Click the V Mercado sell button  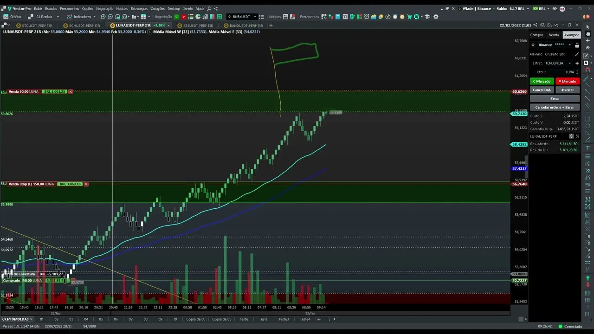pos(568,81)
